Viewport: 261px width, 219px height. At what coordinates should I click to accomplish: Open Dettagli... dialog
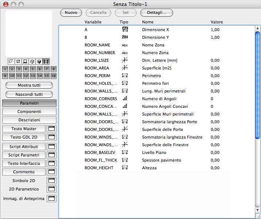(156, 12)
